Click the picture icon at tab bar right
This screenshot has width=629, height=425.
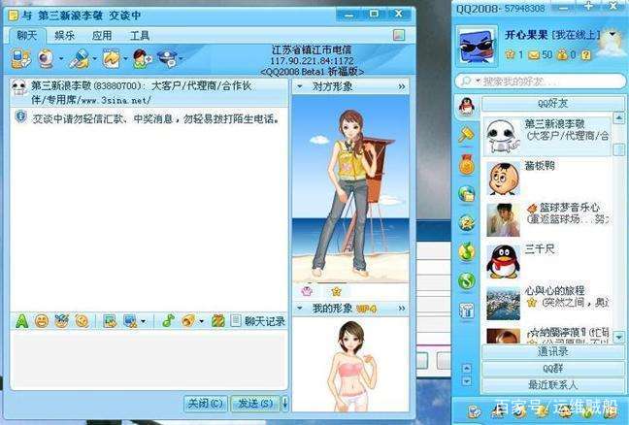(x=398, y=35)
